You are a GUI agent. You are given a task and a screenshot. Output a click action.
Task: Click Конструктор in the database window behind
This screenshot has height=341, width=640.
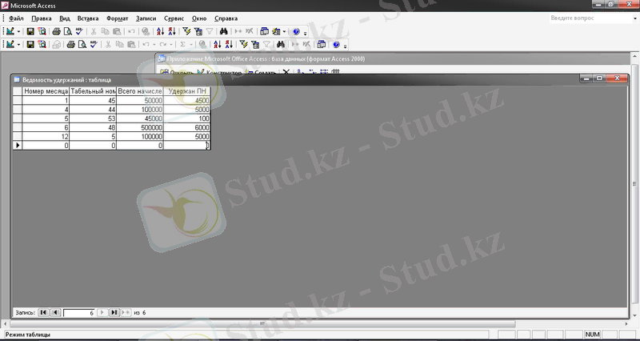click(220, 73)
